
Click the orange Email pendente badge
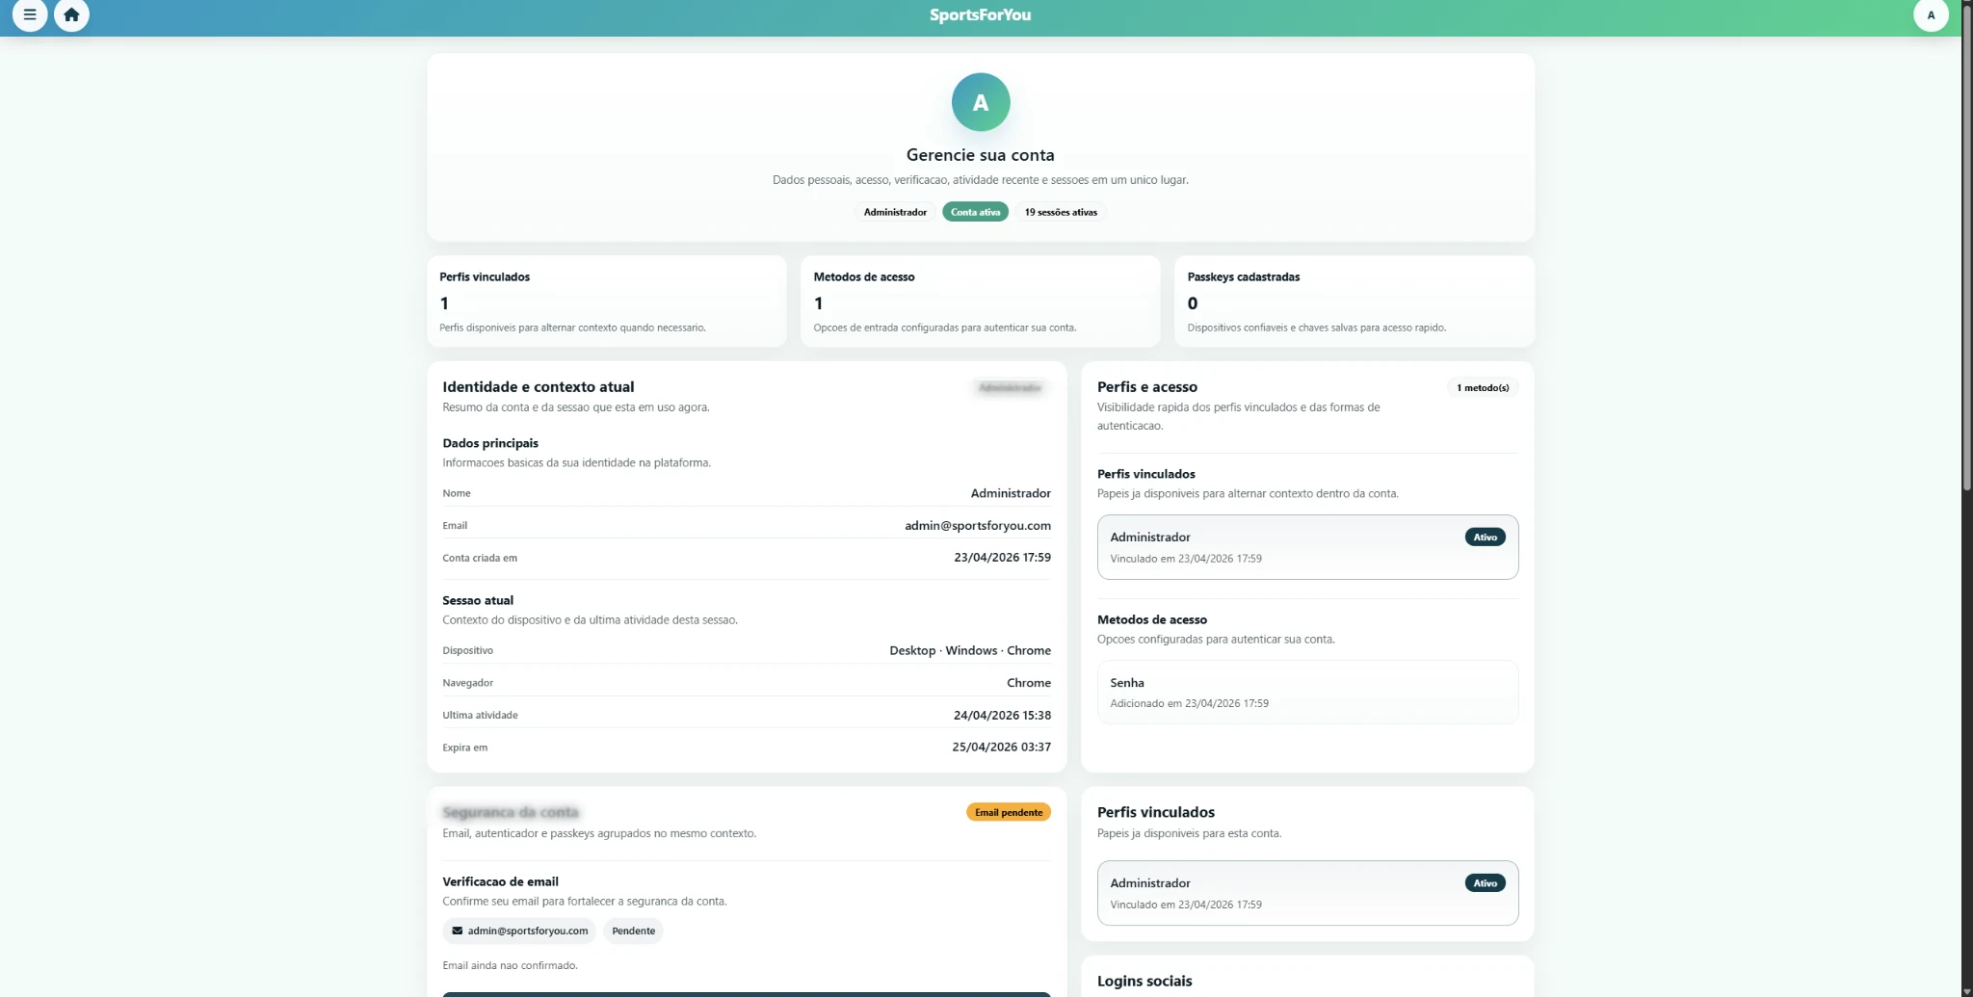[1008, 812]
